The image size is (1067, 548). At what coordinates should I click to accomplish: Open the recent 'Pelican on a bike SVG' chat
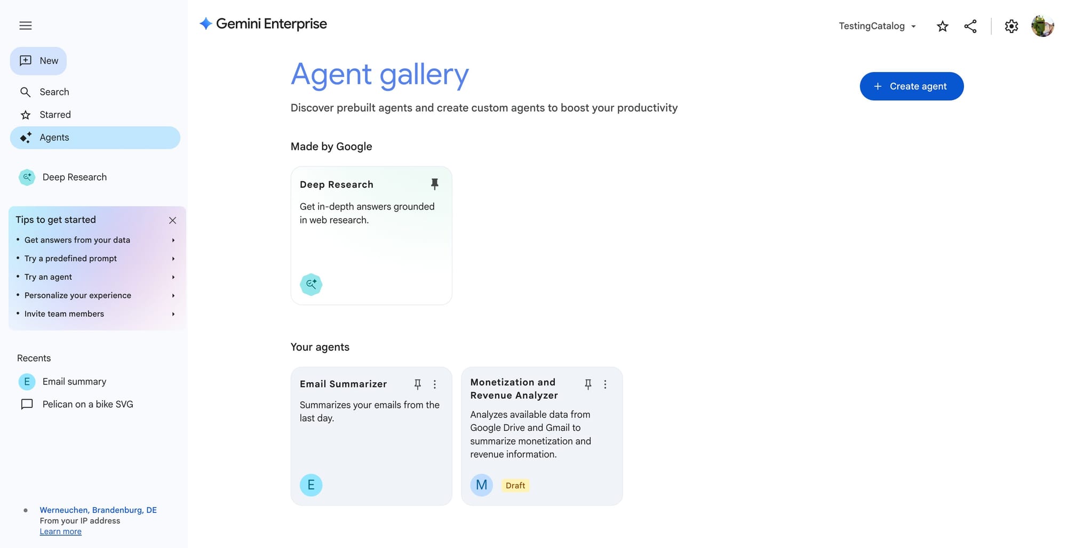pyautogui.click(x=87, y=404)
